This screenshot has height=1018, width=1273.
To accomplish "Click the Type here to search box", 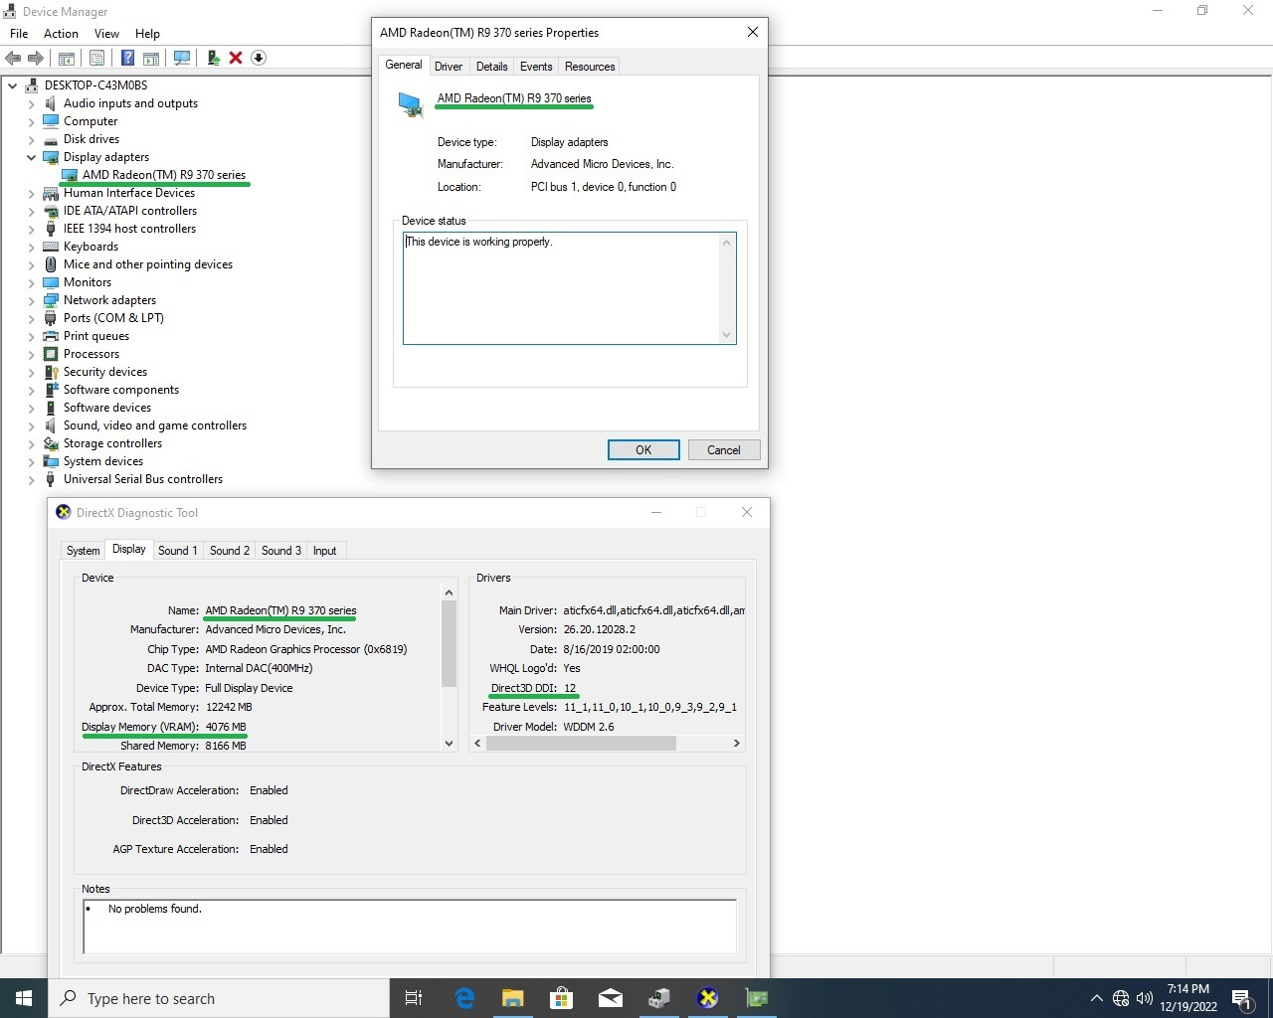I will pos(219,998).
